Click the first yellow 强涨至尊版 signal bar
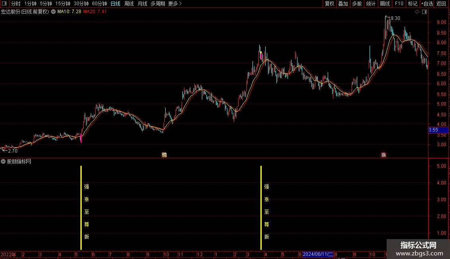 81,208
